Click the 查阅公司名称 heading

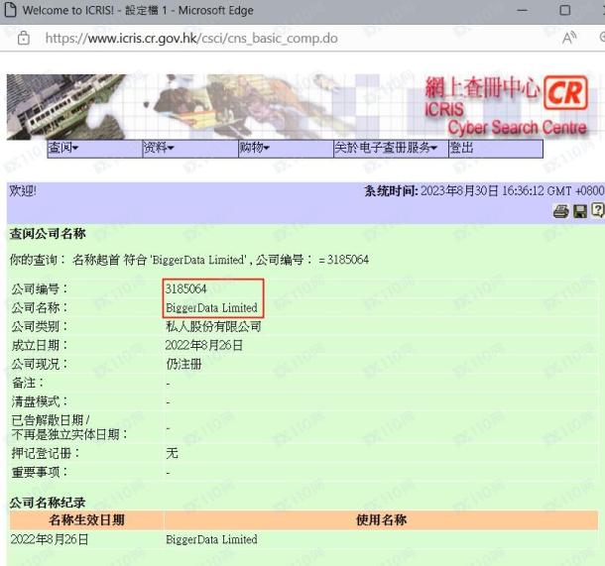[x=48, y=234]
